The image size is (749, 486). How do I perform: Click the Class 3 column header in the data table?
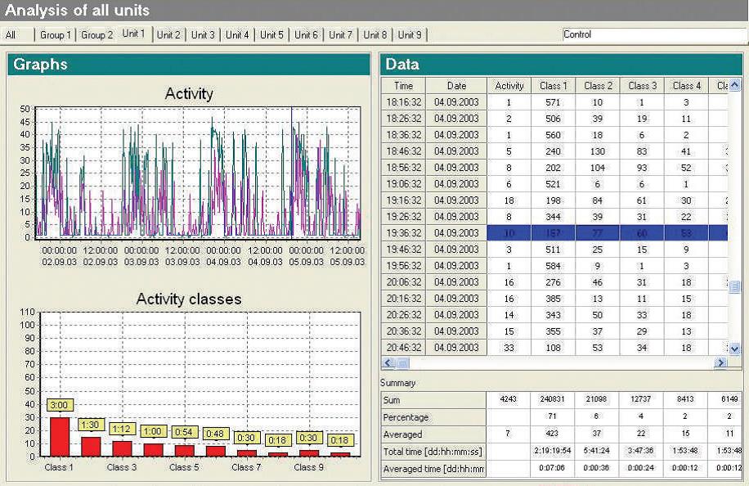643,86
